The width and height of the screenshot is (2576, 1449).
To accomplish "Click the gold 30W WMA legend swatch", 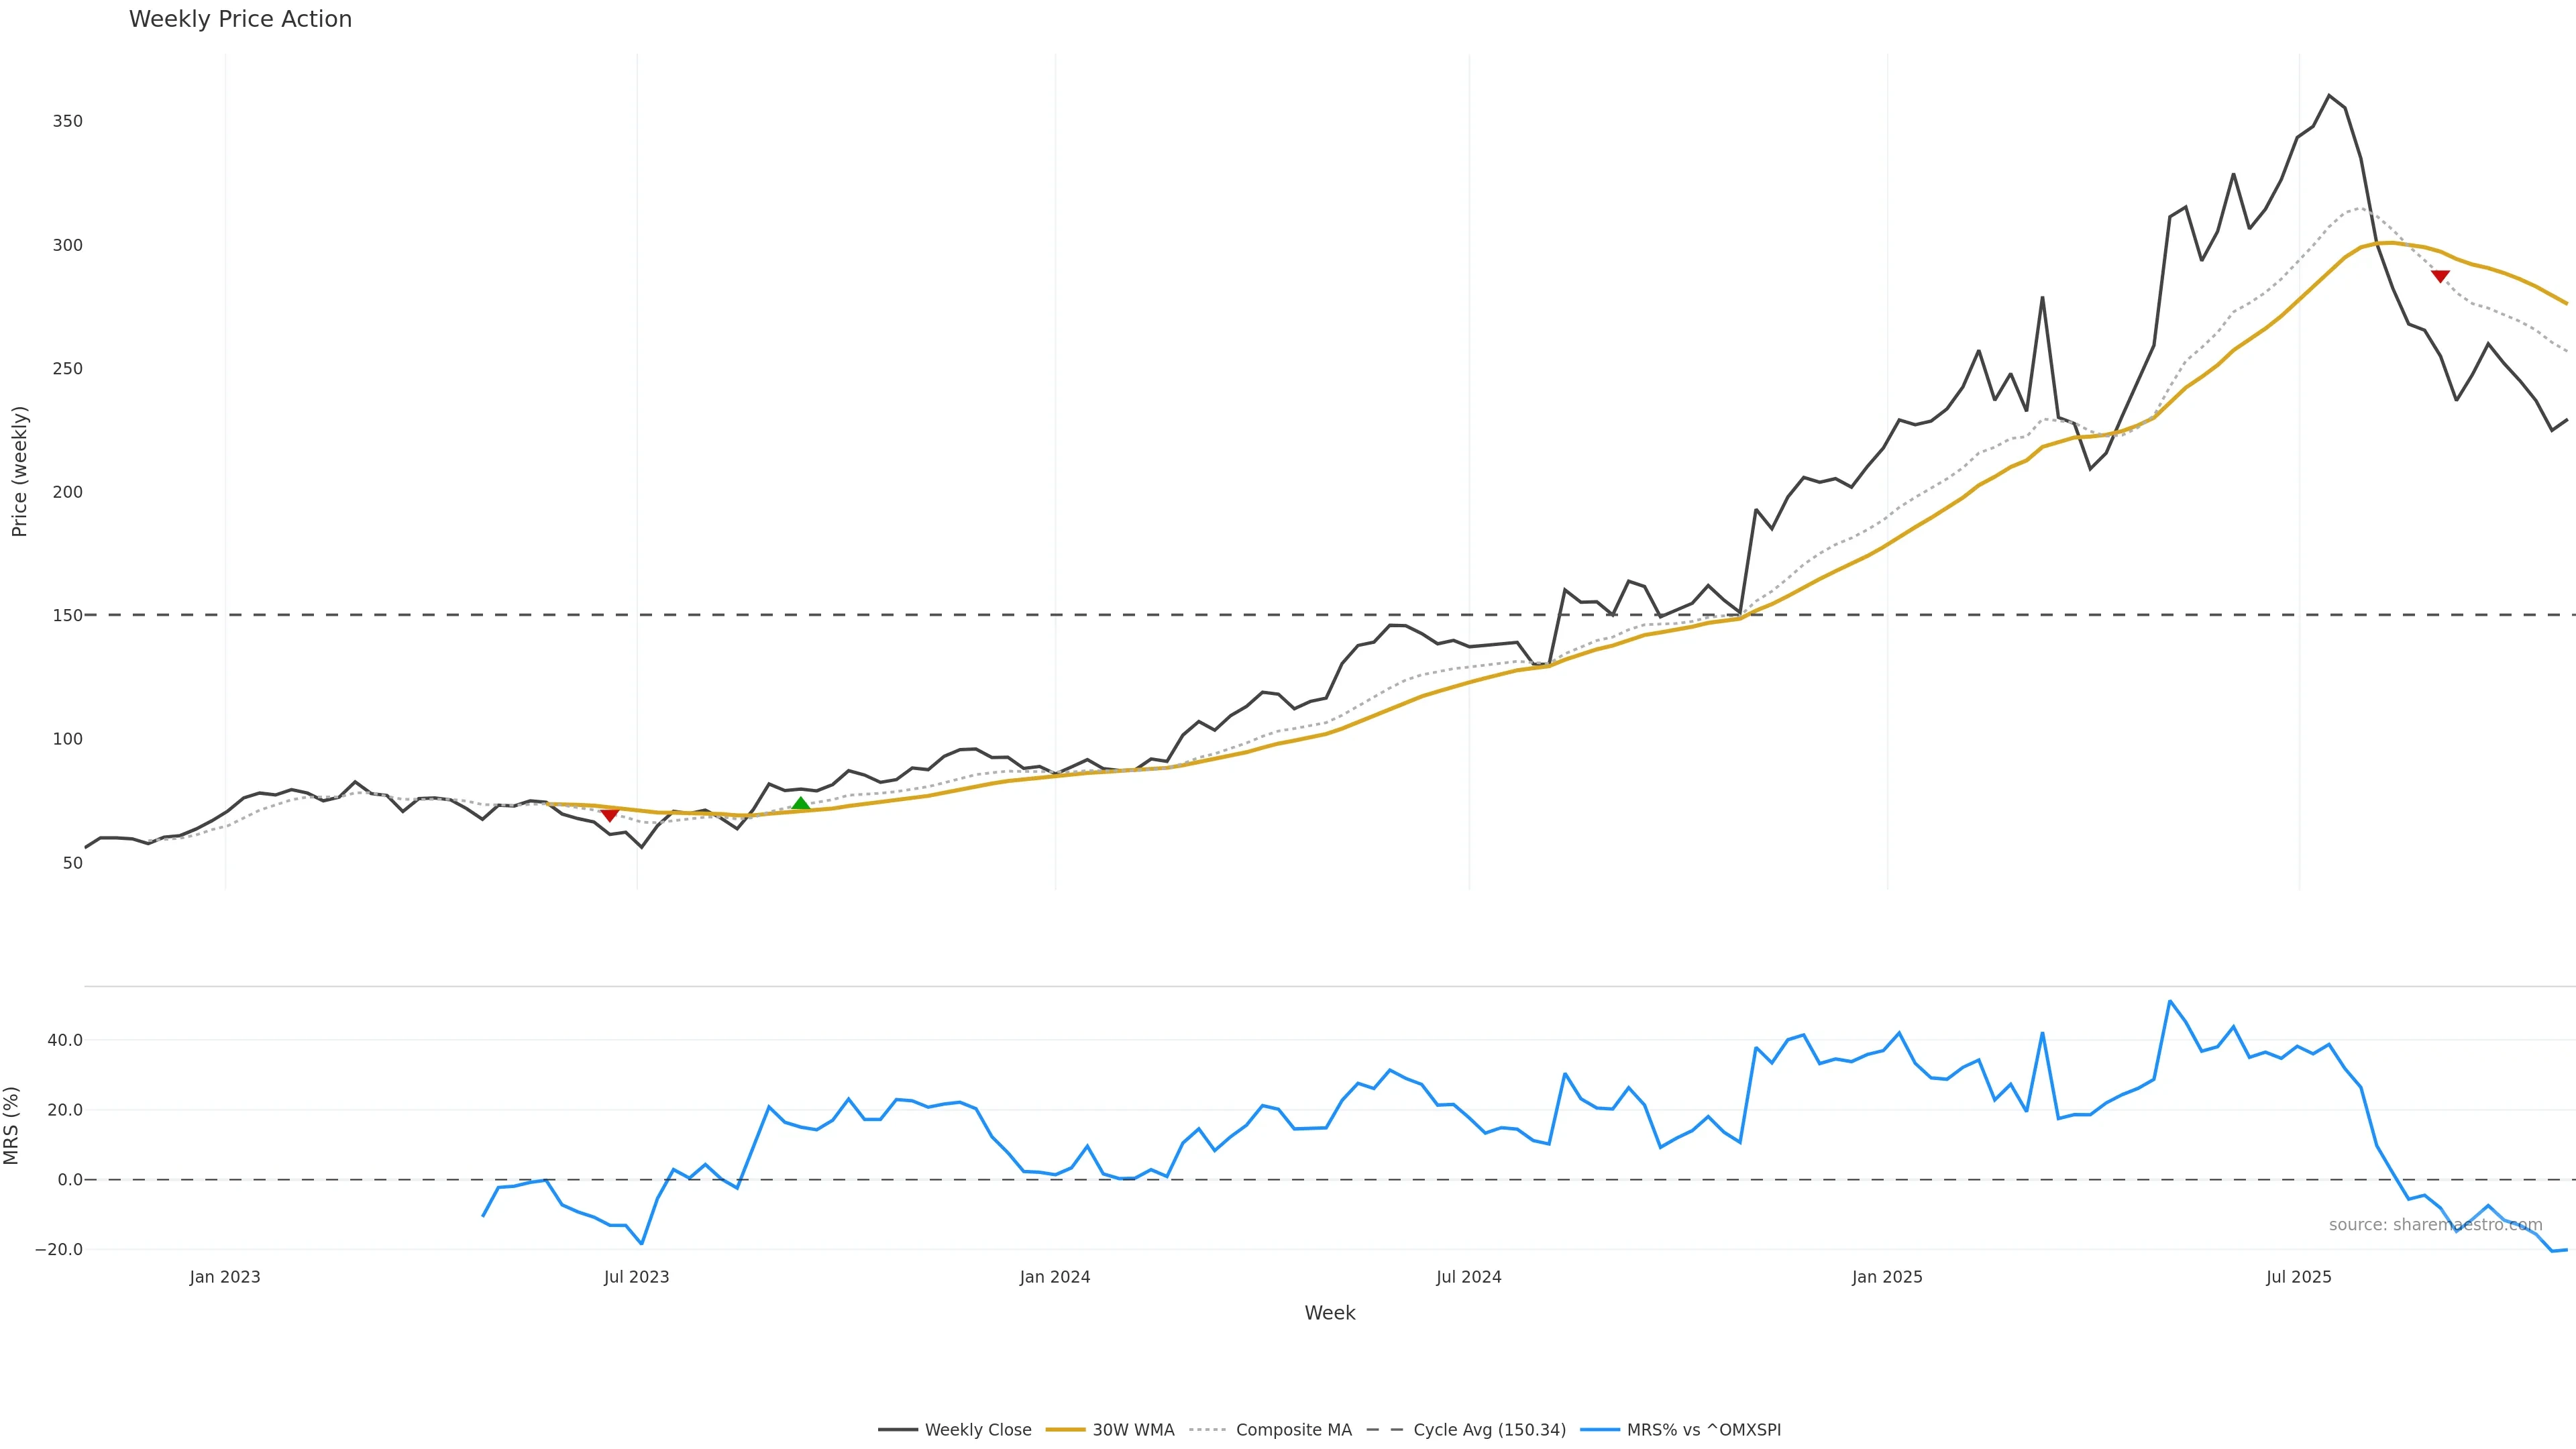I will [1064, 1430].
